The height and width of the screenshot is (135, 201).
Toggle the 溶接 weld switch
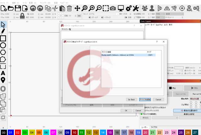click(126, 17)
